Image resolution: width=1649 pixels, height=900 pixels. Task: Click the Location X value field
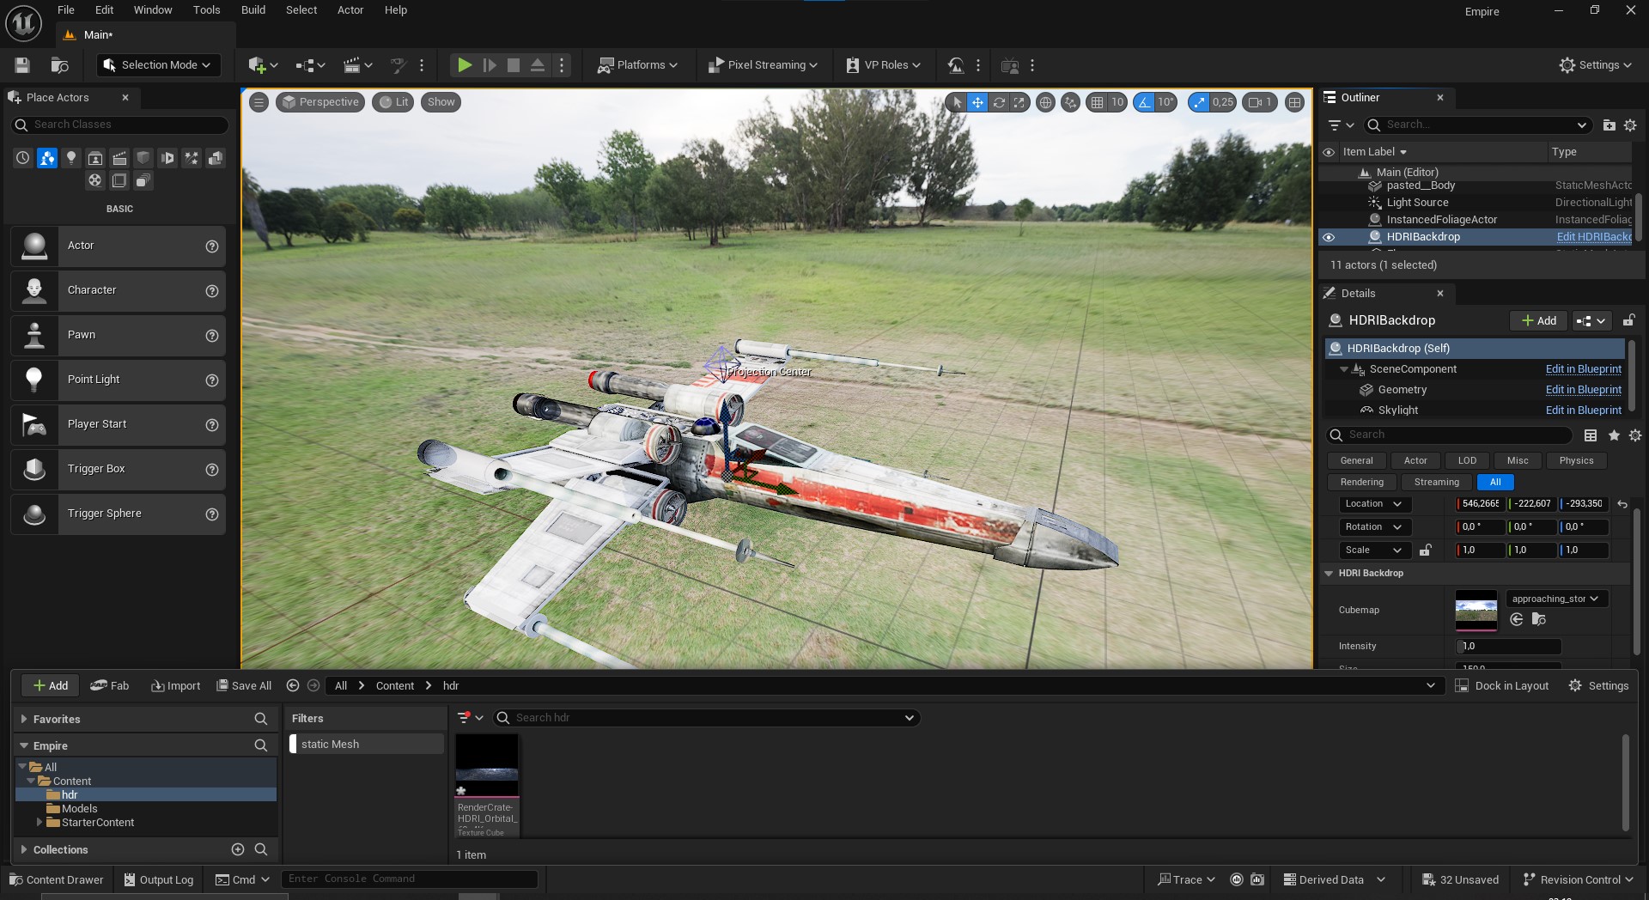point(1480,504)
